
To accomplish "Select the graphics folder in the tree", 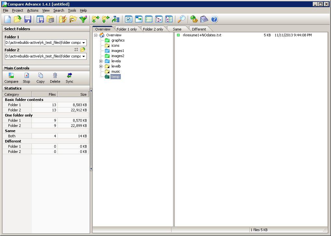I will pyautogui.click(x=118, y=40).
